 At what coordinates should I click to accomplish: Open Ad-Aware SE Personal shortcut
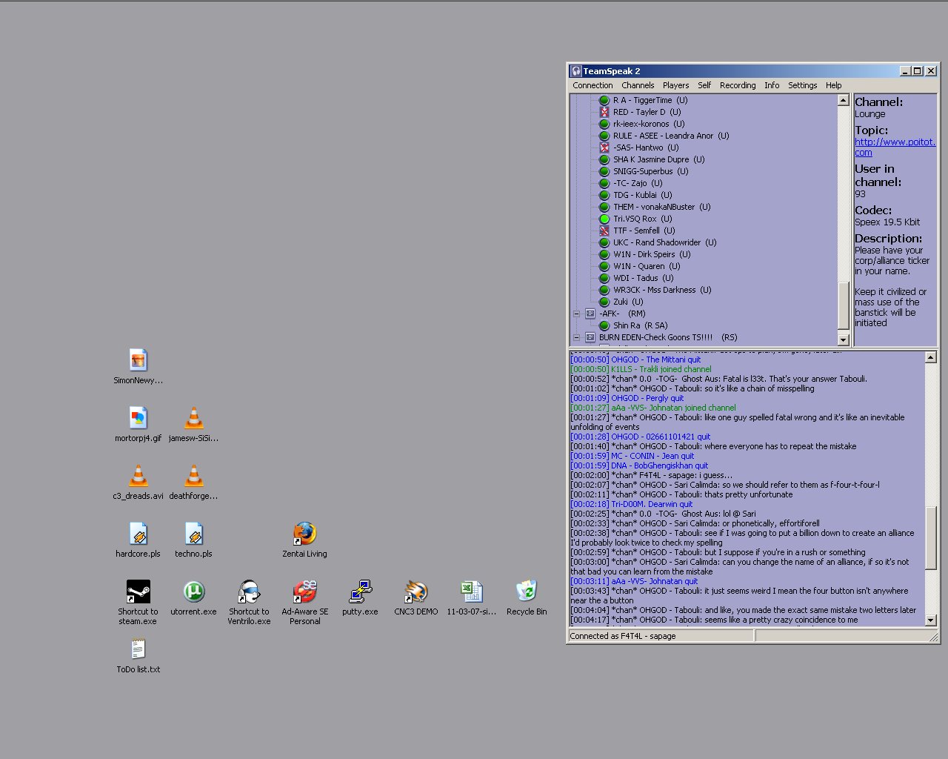[x=304, y=591]
